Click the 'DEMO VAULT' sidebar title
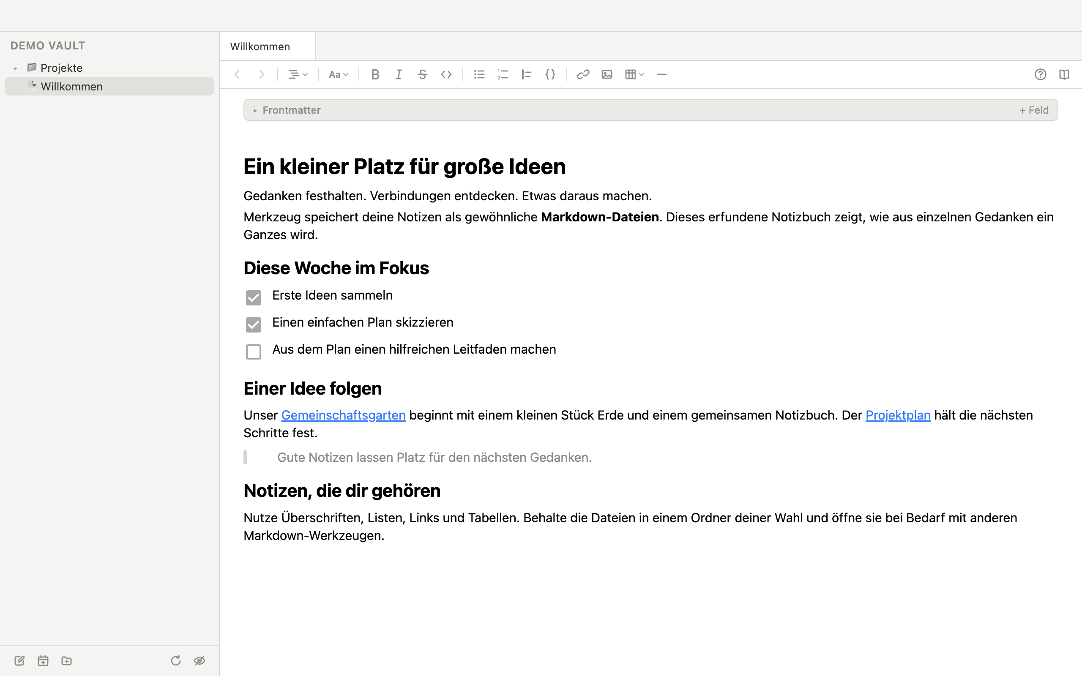Screen dimensions: 1082x676 tap(48, 46)
